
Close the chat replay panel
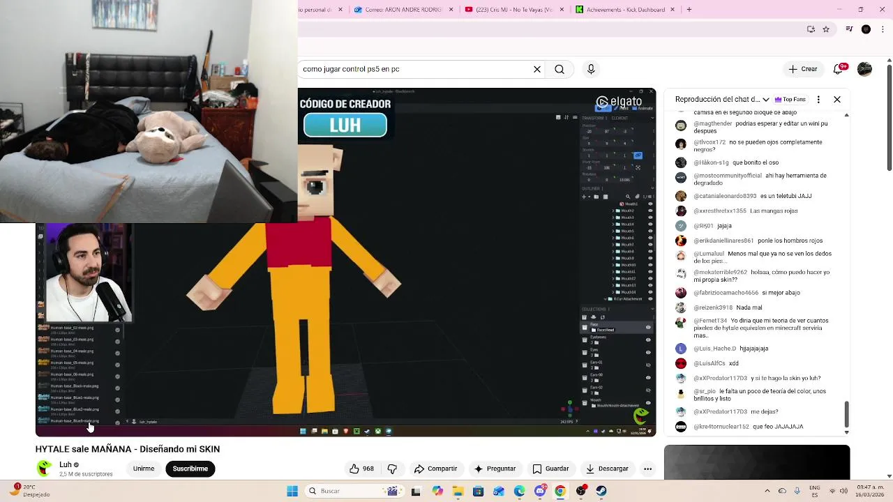click(837, 100)
